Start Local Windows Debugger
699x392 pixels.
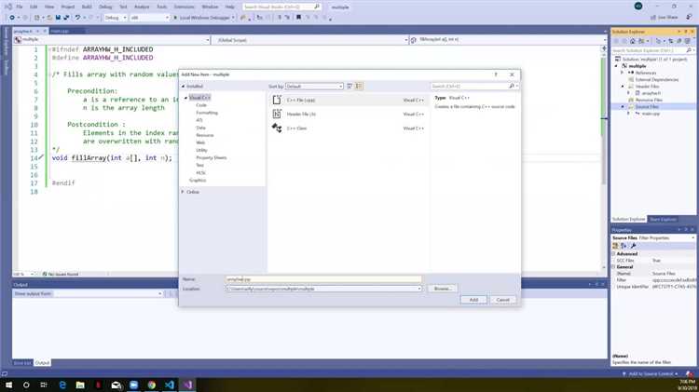click(x=204, y=18)
